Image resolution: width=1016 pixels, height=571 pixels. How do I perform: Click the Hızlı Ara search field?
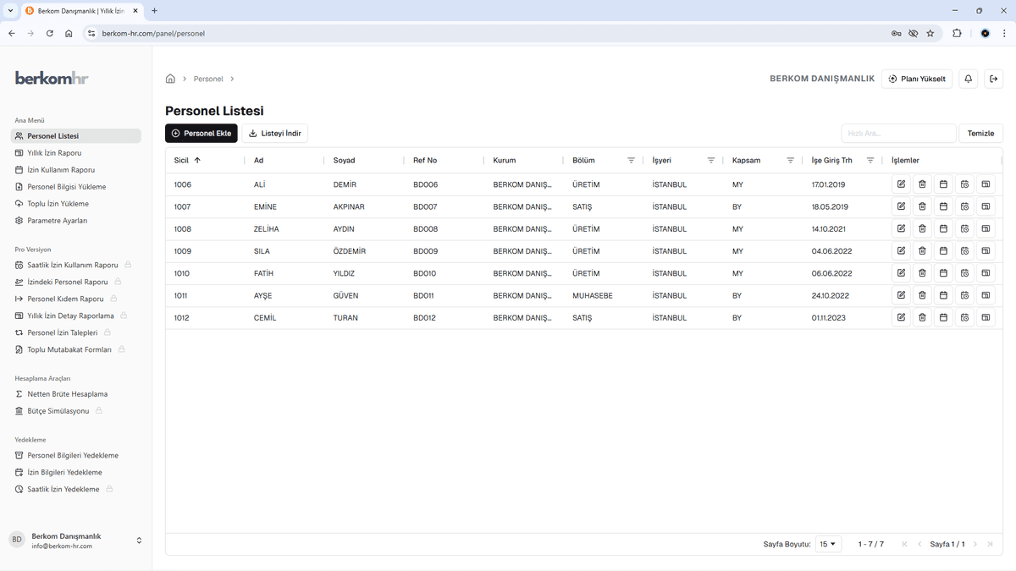(897, 134)
